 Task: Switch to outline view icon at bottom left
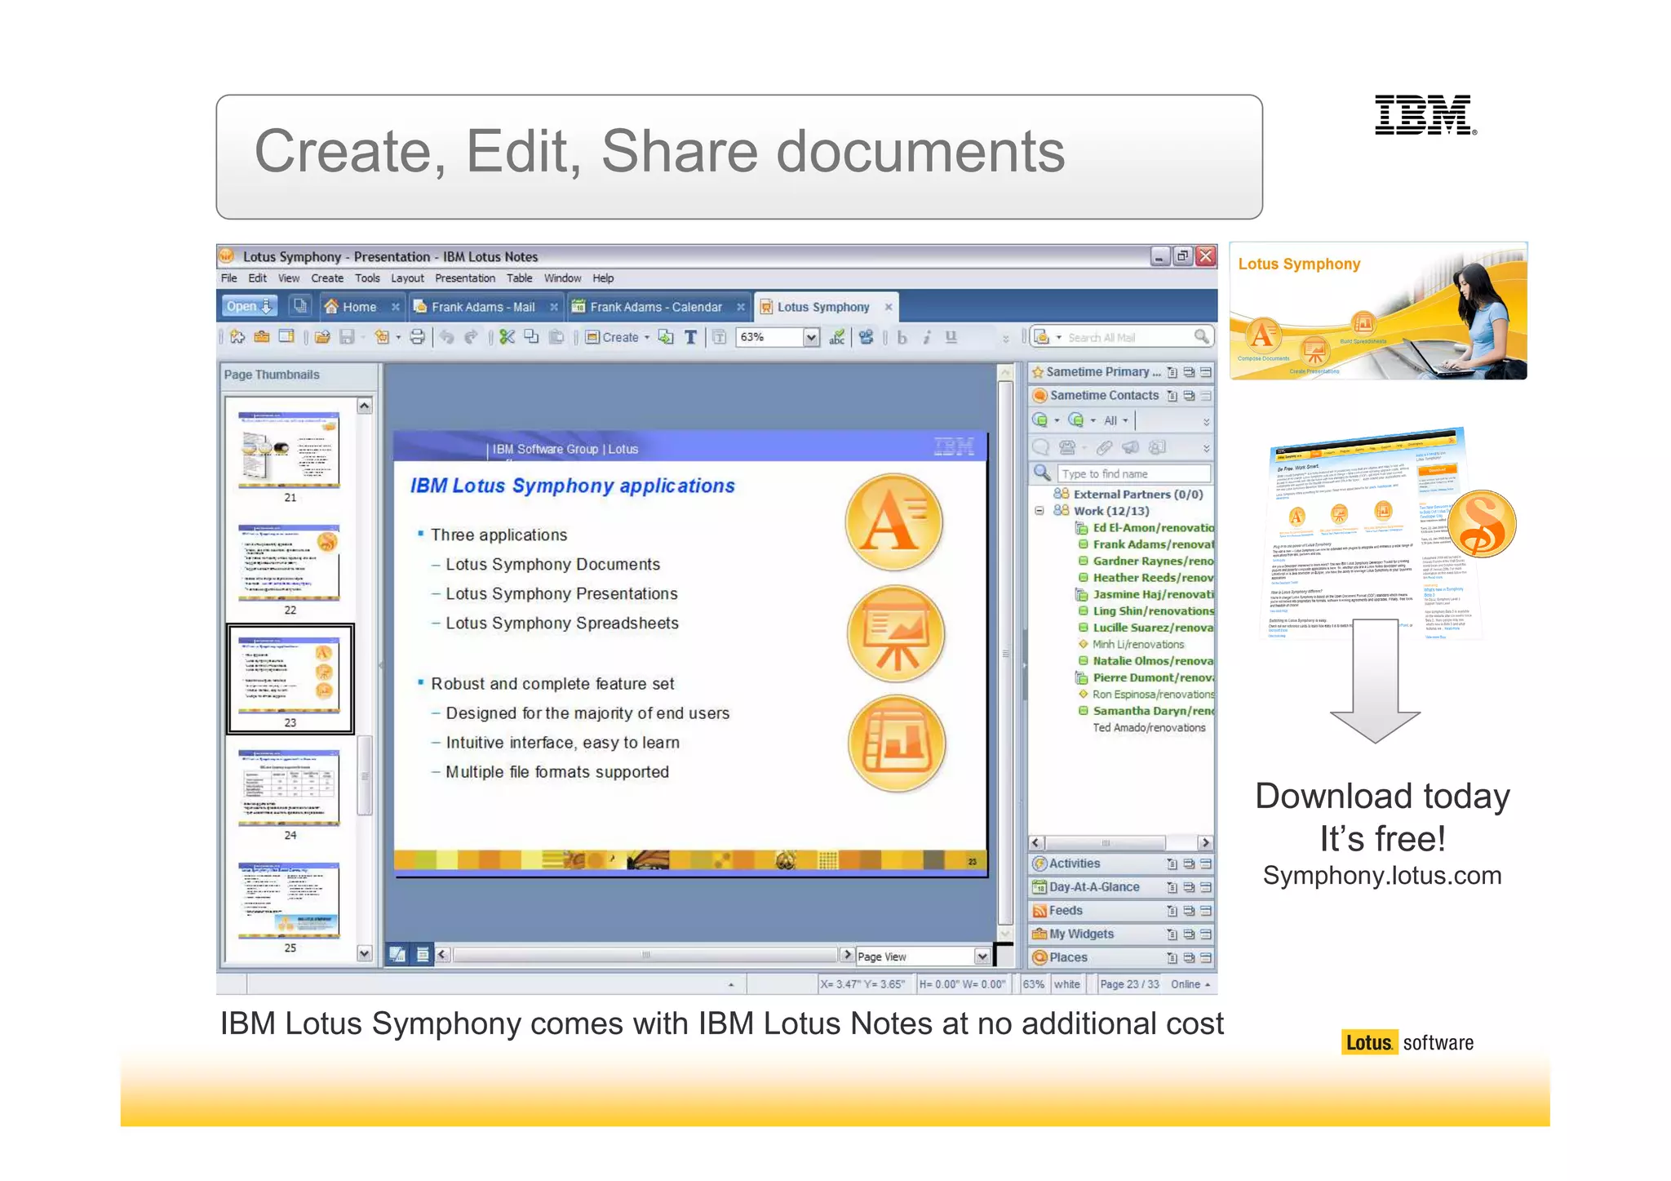click(x=423, y=954)
